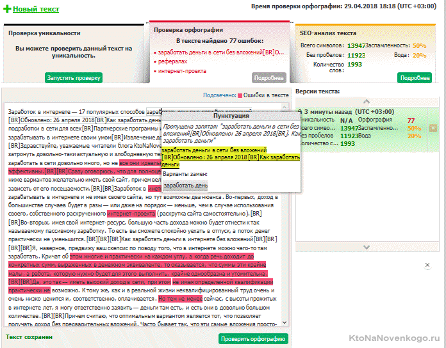Click the green plus icon near Новый текст
Screen dimensions: 446x348
pyautogui.click(x=7, y=9)
